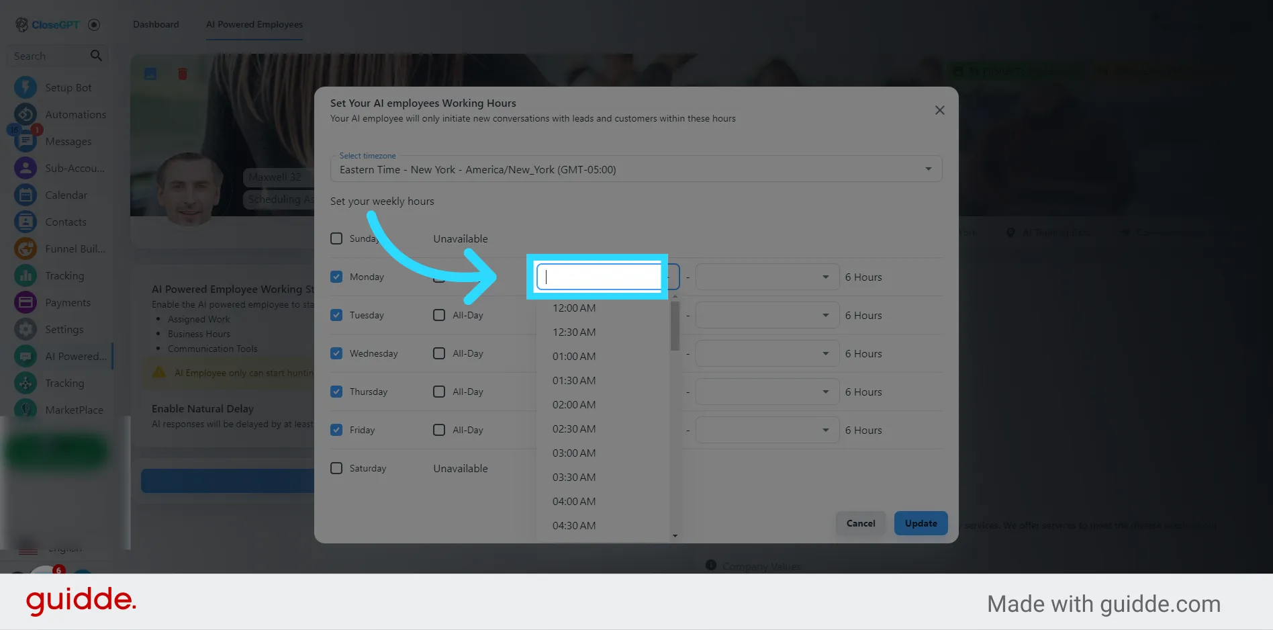Open Friday end time dropdown
Image resolution: width=1273 pixels, height=630 pixels.
click(x=767, y=430)
